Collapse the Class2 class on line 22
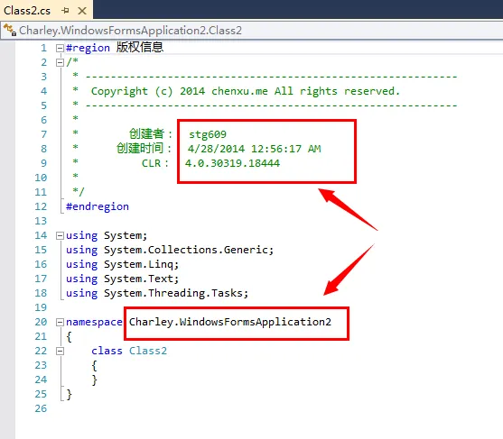503x439 pixels. (60, 352)
